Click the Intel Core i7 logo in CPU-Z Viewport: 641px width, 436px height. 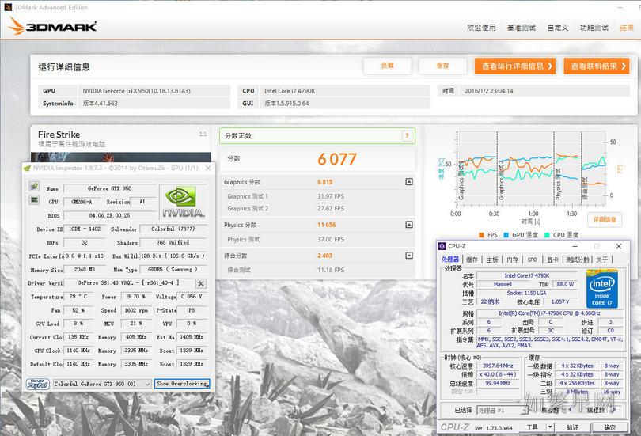coord(601,289)
